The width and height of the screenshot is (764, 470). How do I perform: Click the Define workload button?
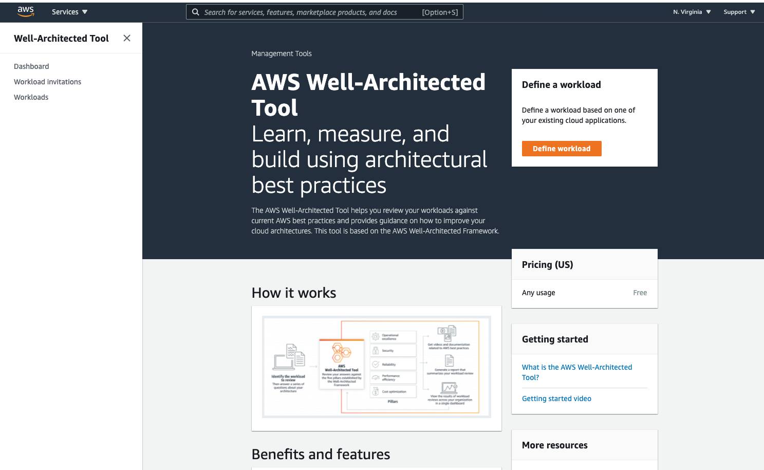562,149
